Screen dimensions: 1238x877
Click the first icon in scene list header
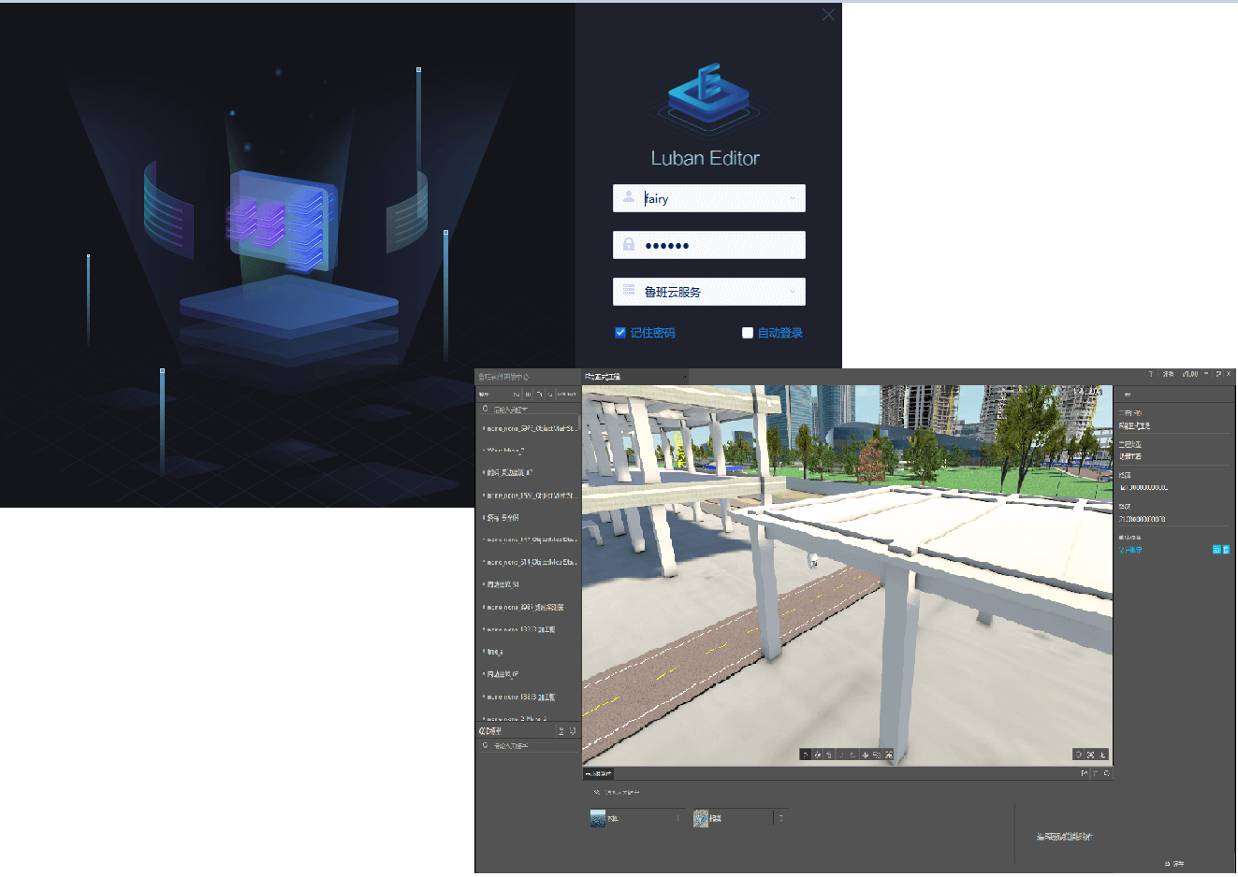coord(517,395)
